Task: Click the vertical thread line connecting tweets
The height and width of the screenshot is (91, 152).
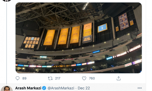Action: 7,43
